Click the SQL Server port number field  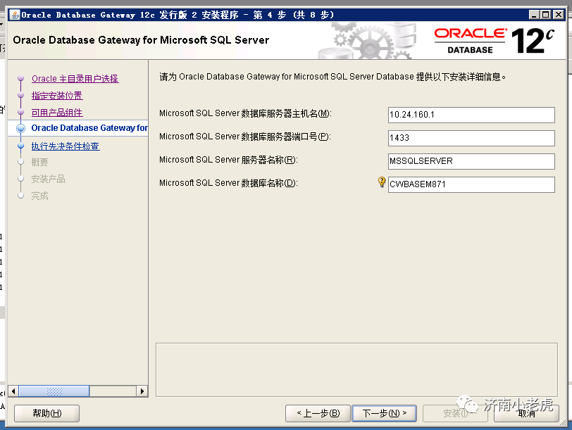[471, 138]
